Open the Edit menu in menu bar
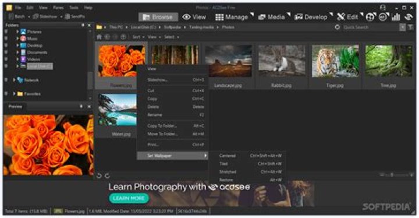 (x=30, y=8)
